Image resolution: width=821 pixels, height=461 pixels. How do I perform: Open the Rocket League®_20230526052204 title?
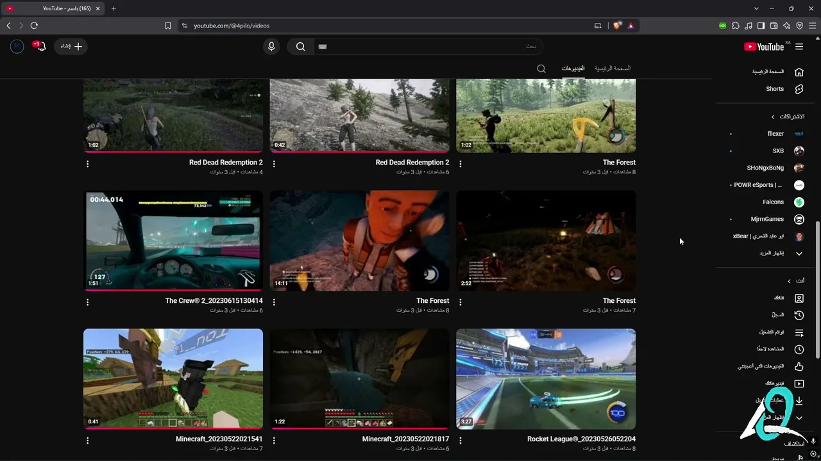(581, 439)
